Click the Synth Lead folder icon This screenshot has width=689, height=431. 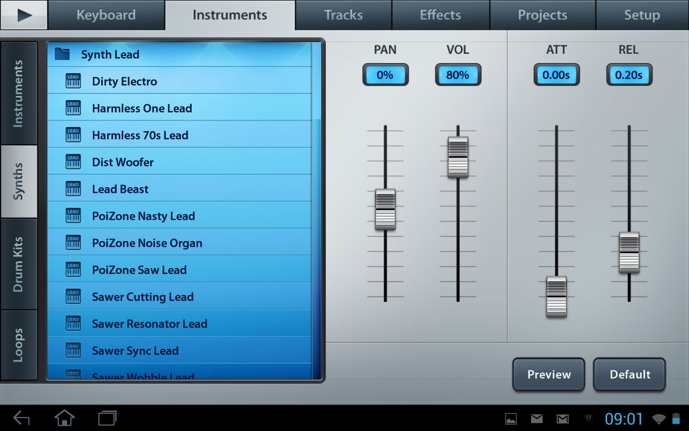click(62, 54)
